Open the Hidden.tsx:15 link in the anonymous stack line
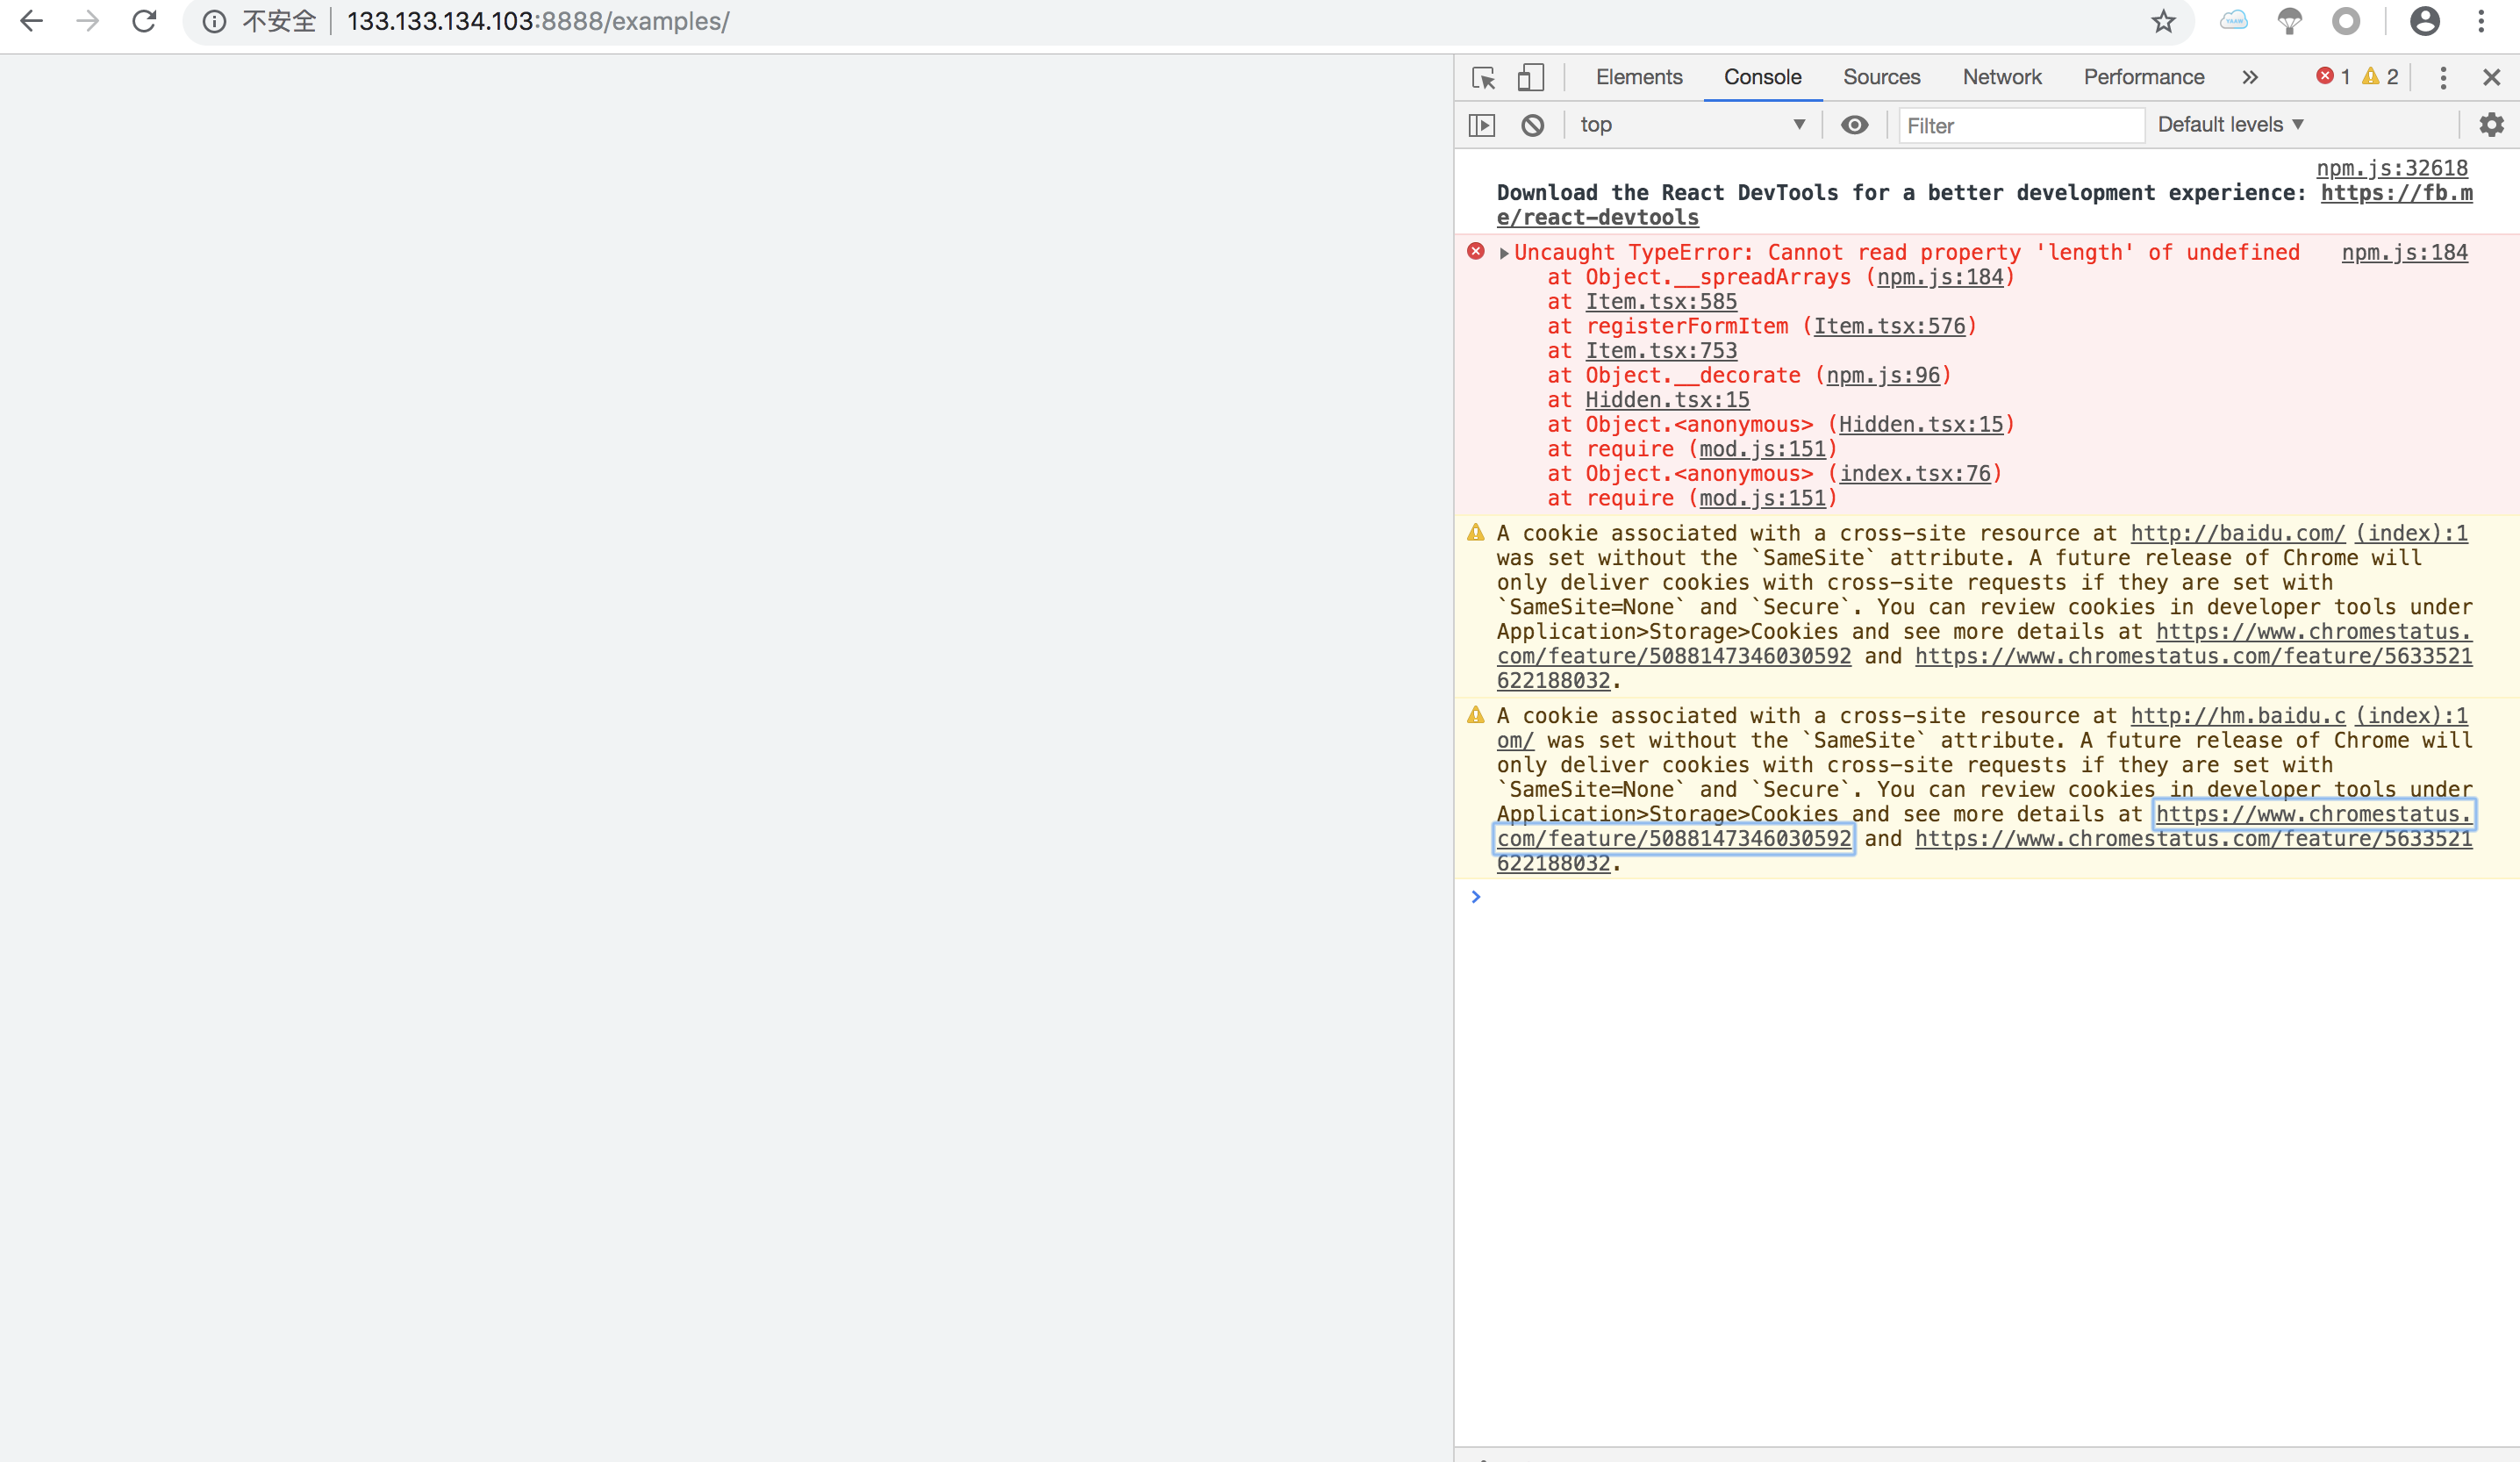Screen dimensions: 2520x1462 [1921, 424]
